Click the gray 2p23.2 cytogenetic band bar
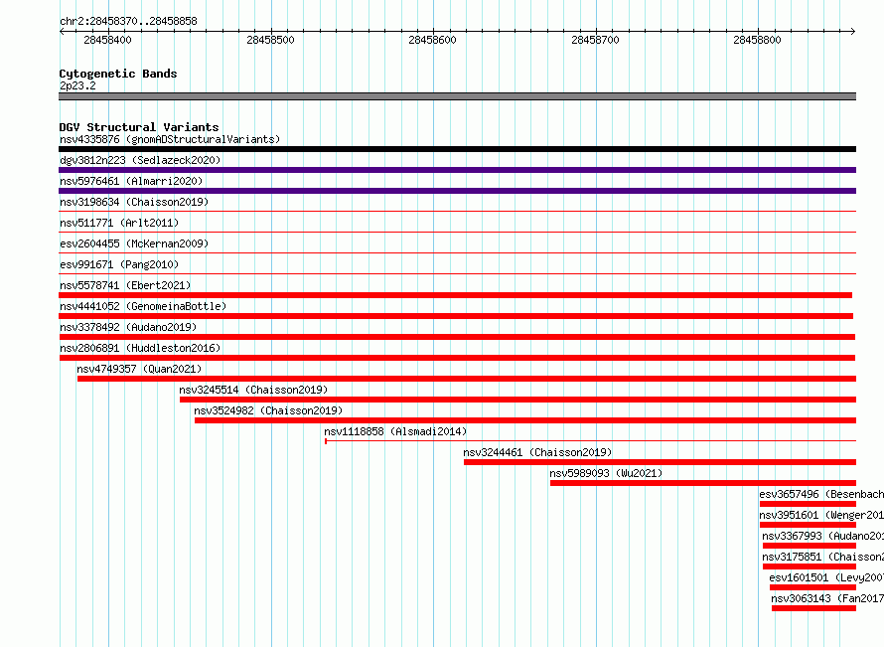 pos(457,96)
